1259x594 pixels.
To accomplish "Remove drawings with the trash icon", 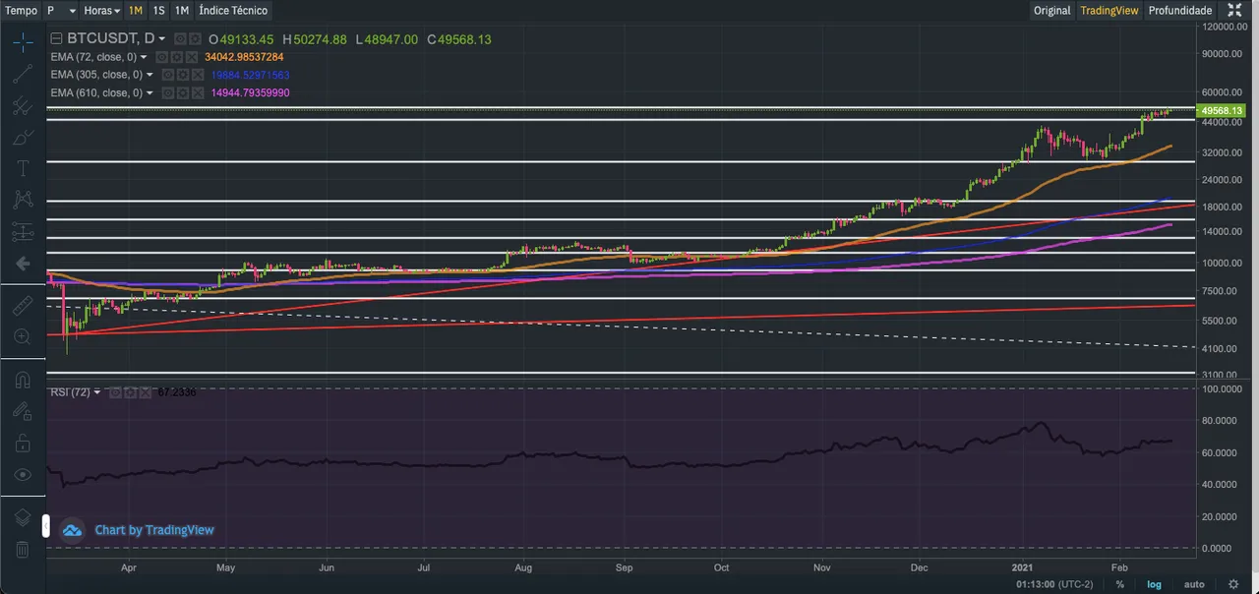I will click(x=23, y=549).
